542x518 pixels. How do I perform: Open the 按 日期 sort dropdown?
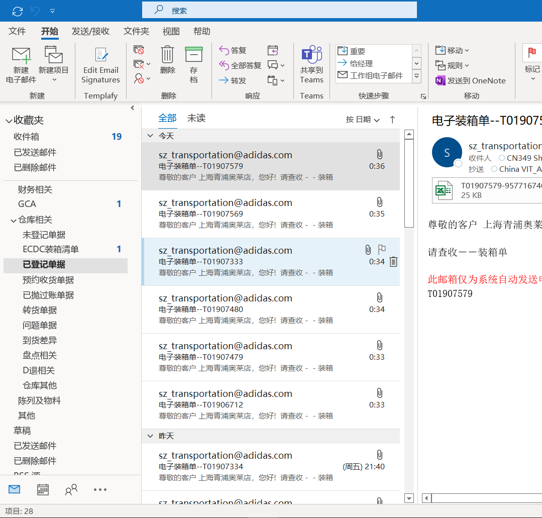(363, 120)
